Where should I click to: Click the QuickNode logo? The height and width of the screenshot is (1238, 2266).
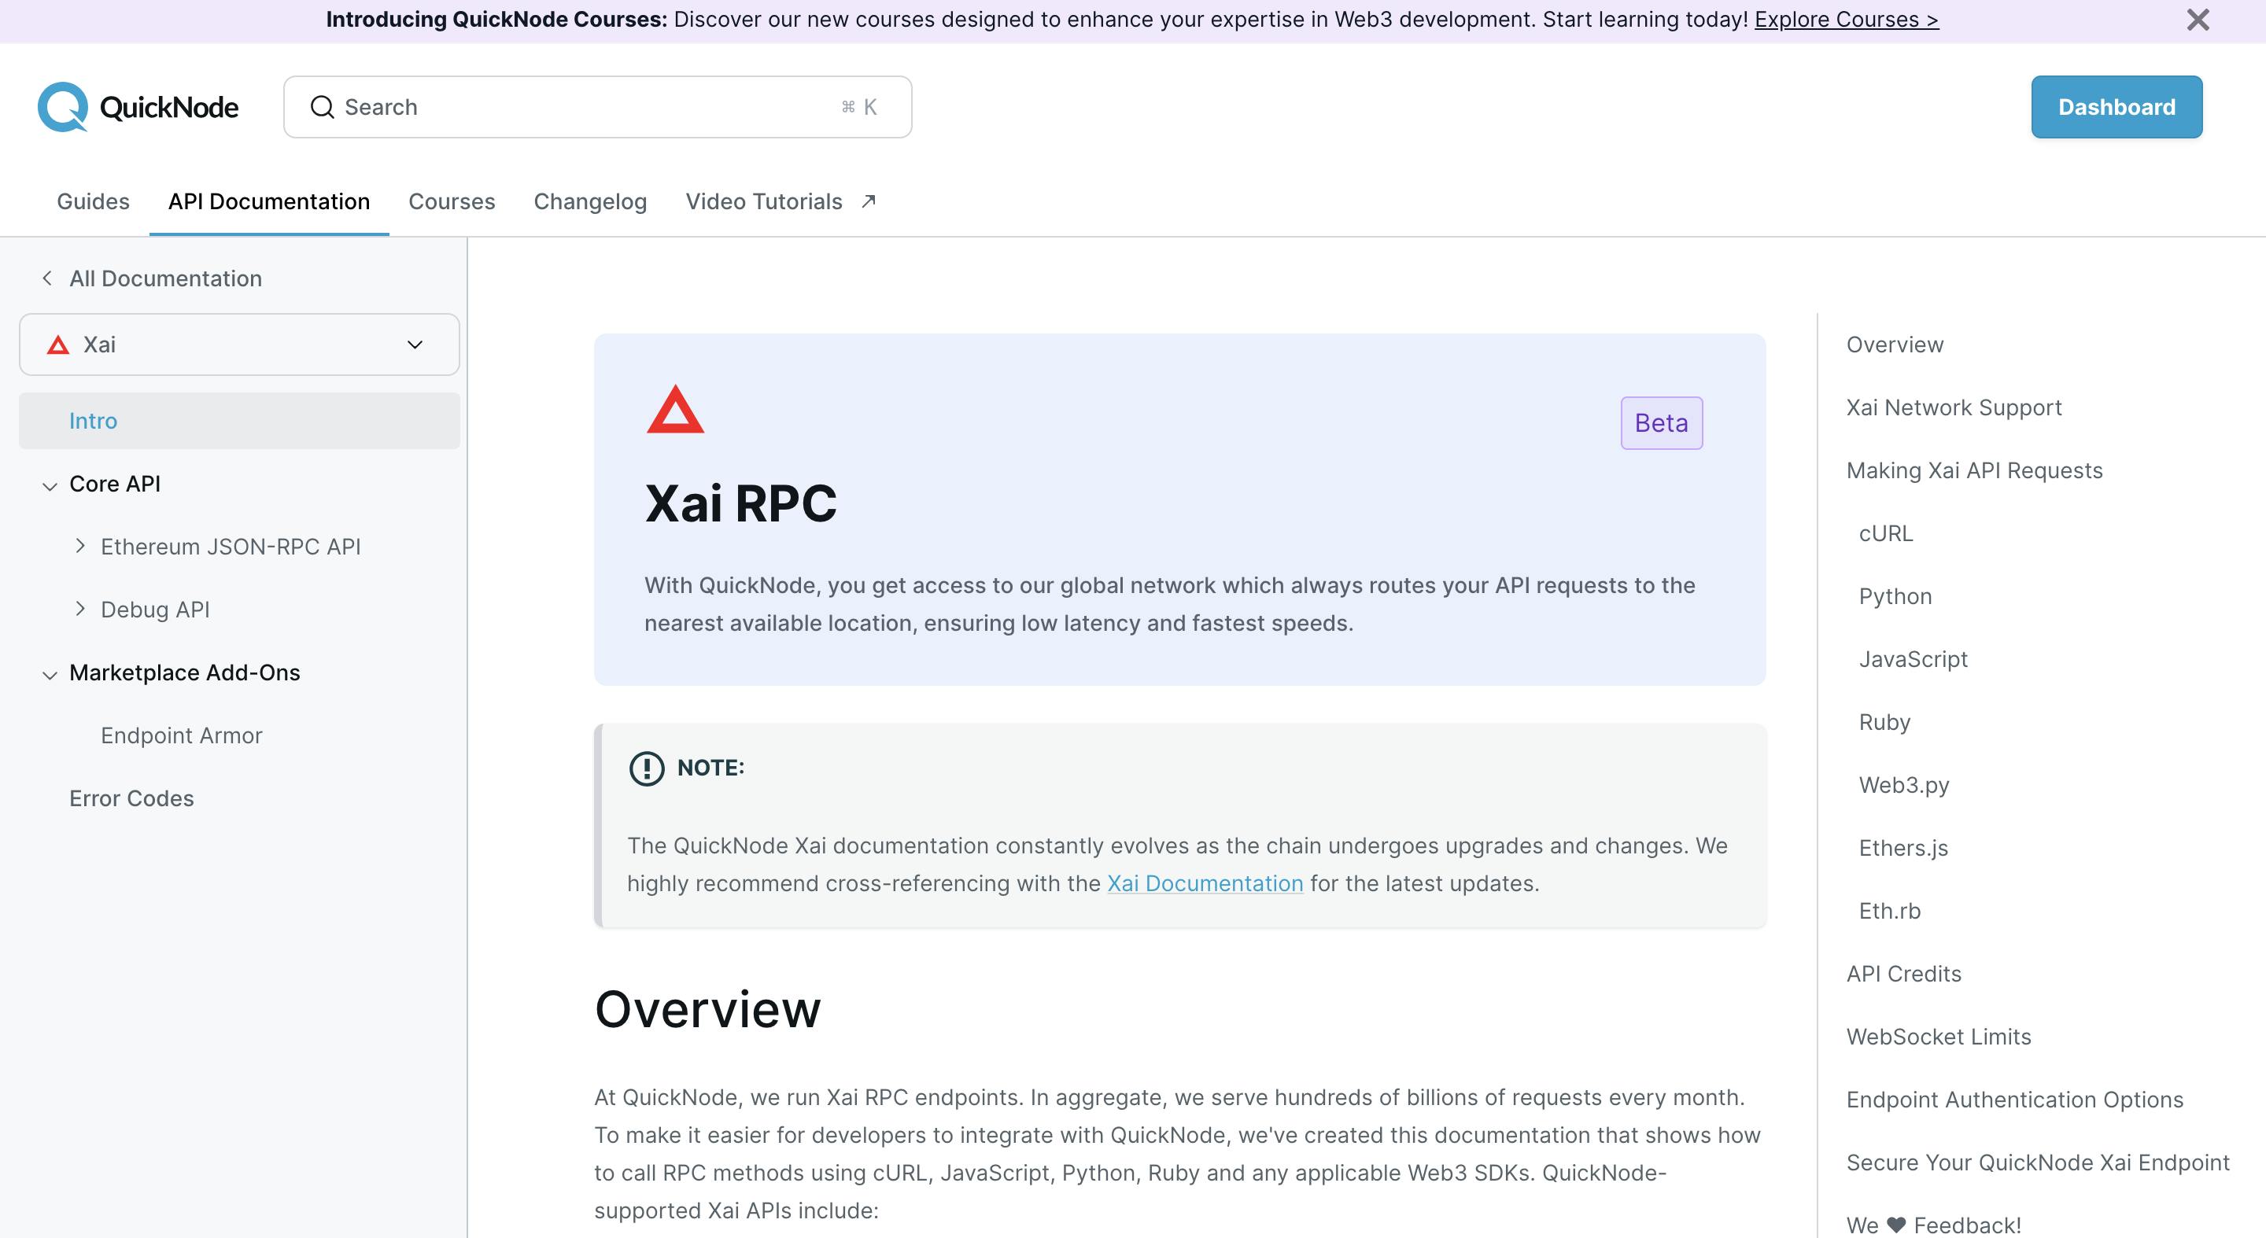pos(138,107)
